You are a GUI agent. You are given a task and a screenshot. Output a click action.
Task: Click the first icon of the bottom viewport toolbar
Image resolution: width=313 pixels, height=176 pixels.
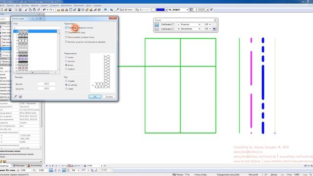47,166
